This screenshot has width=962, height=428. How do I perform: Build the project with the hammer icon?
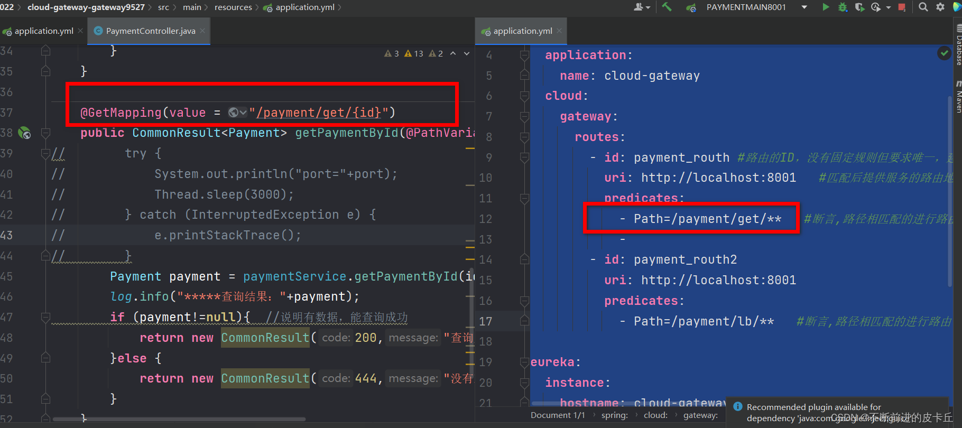667,7
